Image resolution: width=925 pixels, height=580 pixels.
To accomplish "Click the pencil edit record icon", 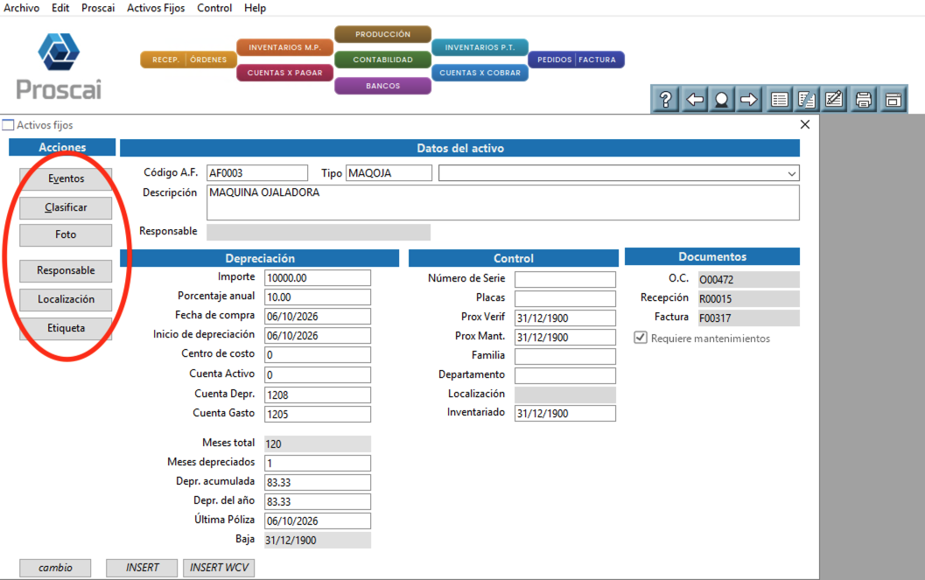I will [834, 100].
